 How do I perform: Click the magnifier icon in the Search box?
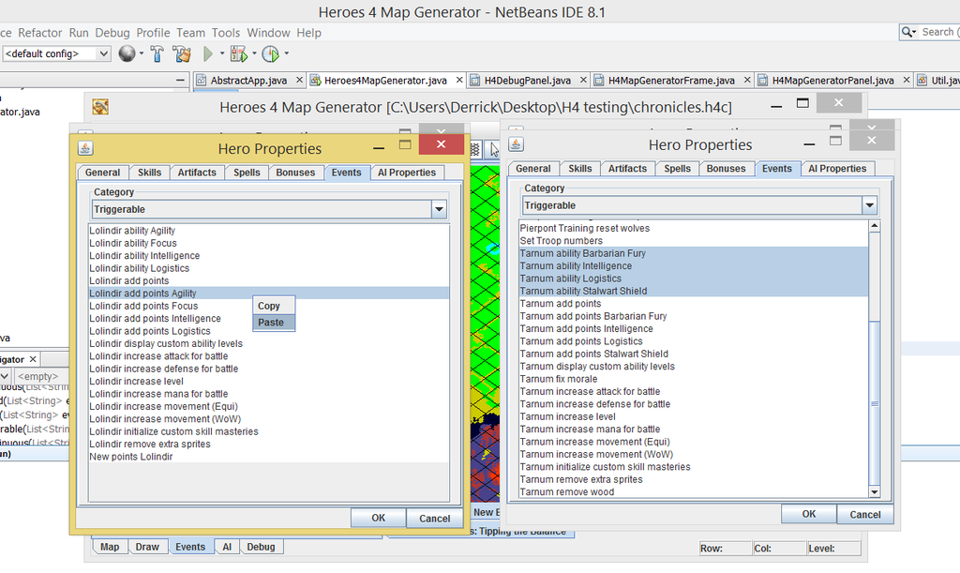click(907, 32)
